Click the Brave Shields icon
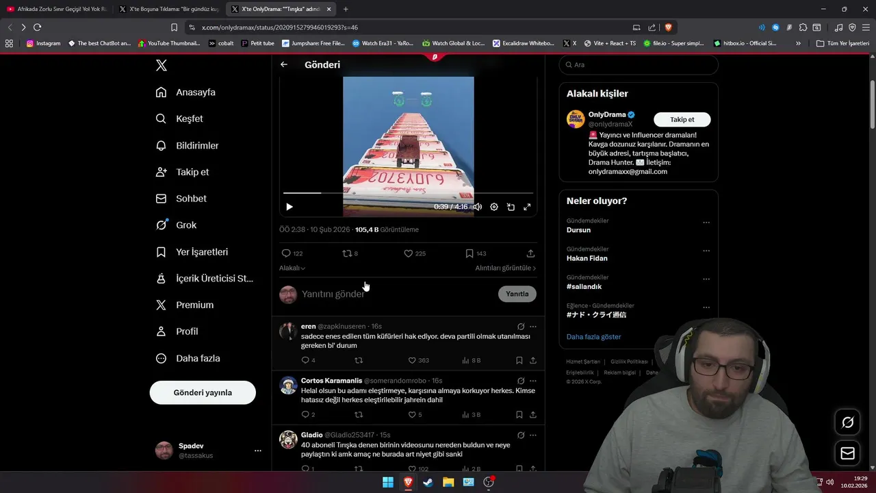This screenshot has height=493, width=876. click(669, 27)
